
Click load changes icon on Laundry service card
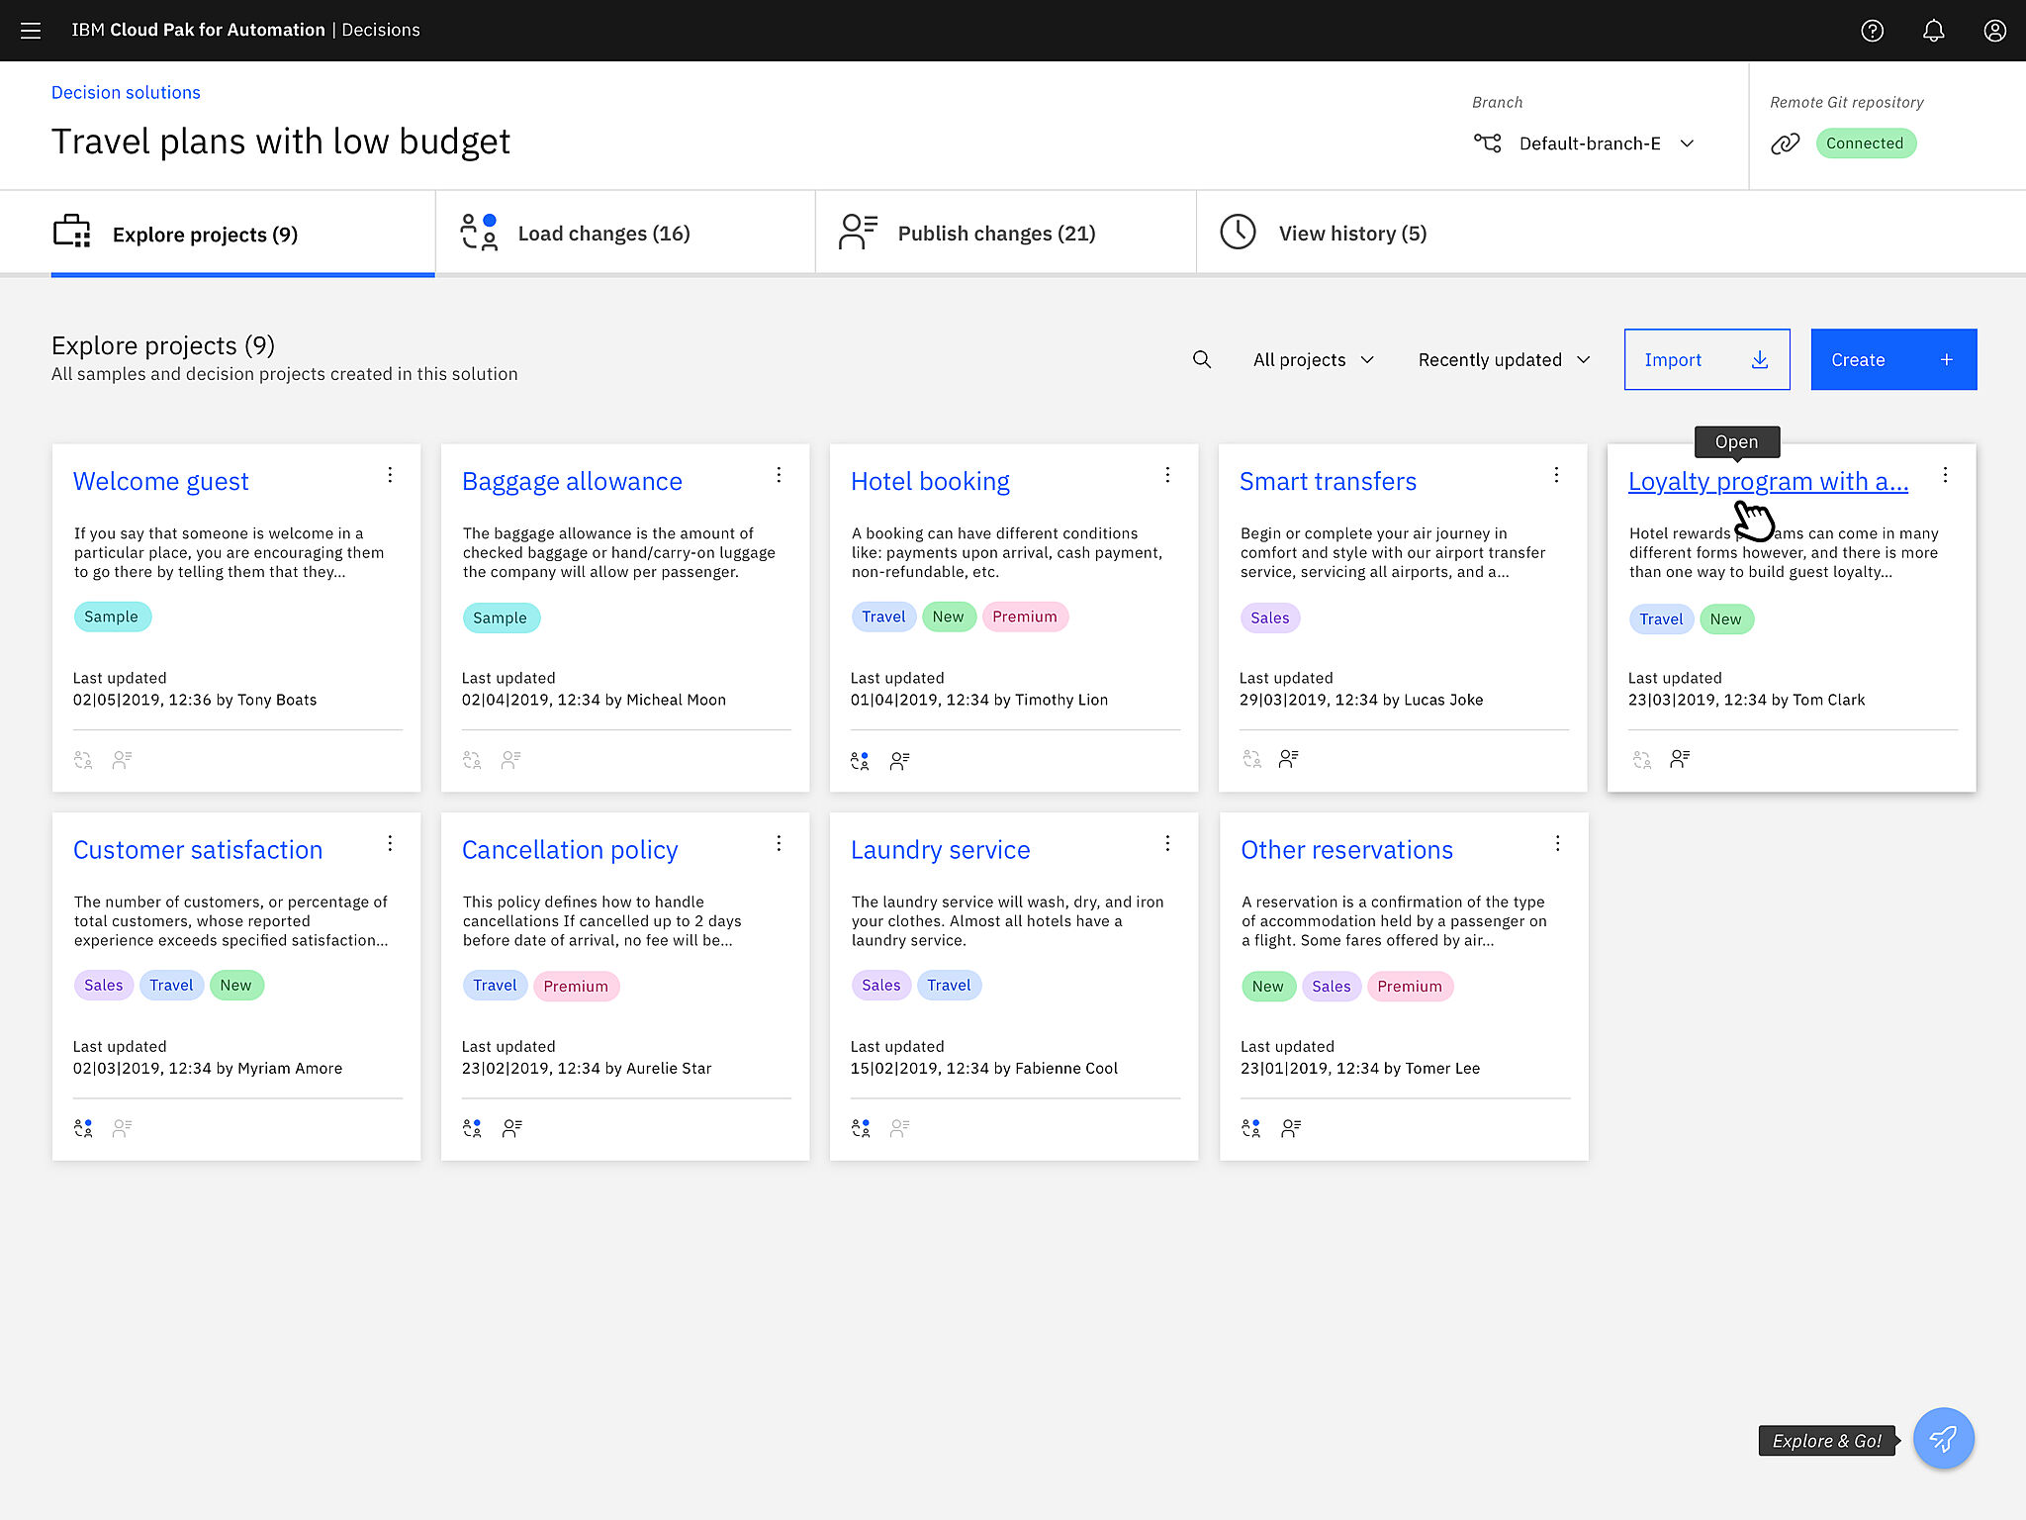[862, 1128]
